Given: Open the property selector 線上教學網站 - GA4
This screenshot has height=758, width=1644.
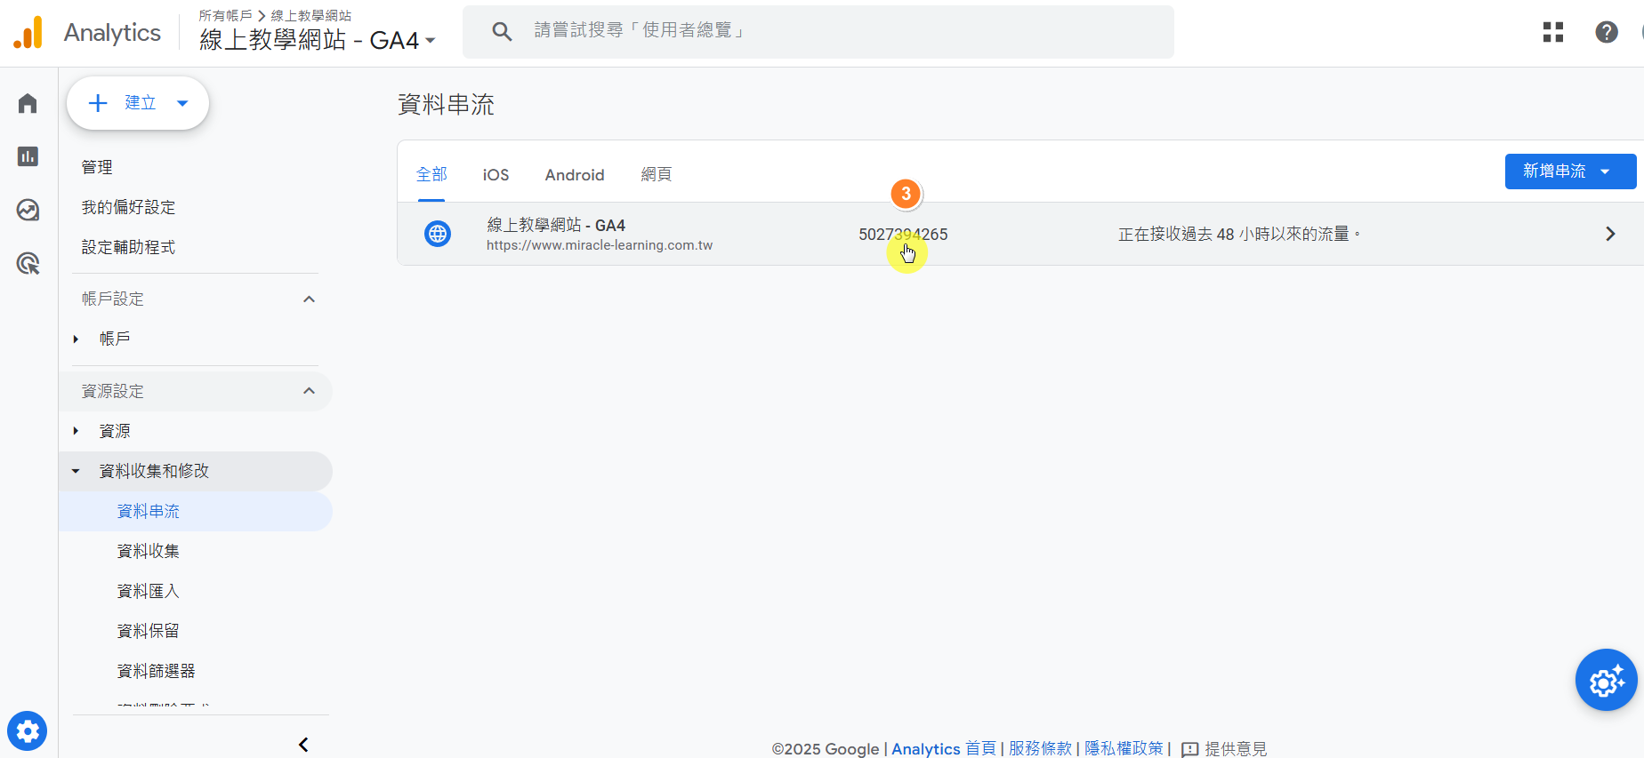Looking at the screenshot, I should point(317,40).
